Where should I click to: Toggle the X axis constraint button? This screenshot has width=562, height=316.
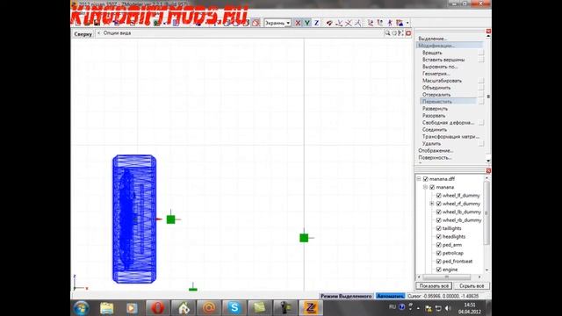(x=298, y=23)
